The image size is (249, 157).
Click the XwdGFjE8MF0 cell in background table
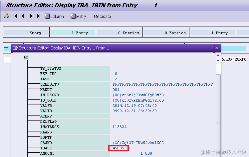tap(234, 59)
